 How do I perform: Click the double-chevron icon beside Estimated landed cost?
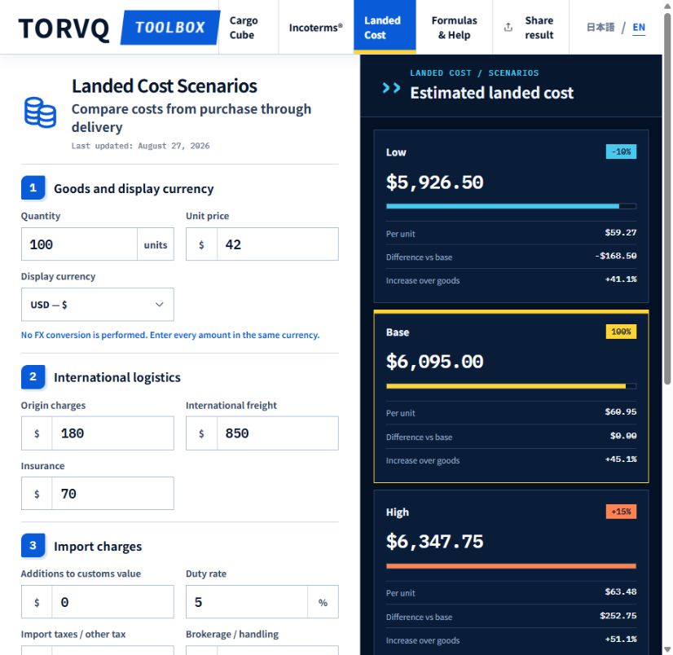[391, 88]
